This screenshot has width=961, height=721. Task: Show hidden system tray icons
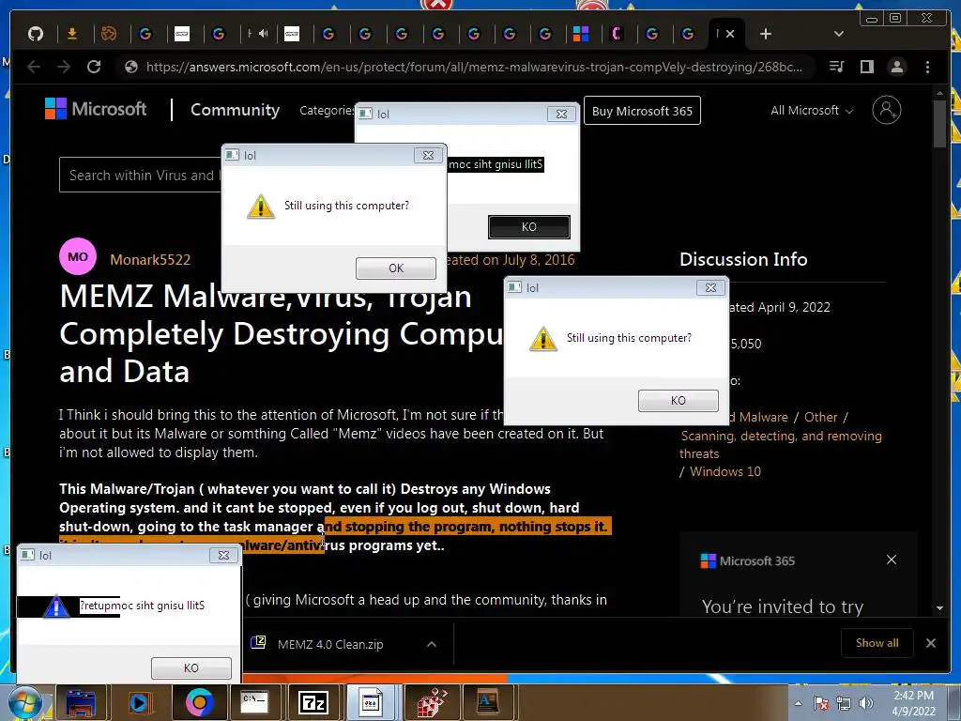798,703
